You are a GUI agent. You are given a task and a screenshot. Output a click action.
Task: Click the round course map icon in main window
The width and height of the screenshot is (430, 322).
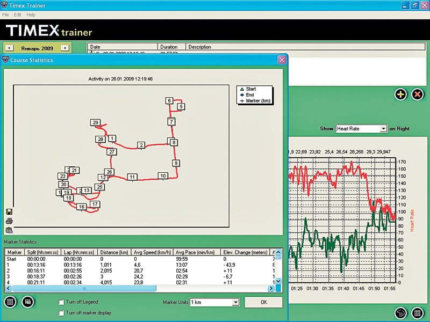pyautogui.click(x=400, y=313)
